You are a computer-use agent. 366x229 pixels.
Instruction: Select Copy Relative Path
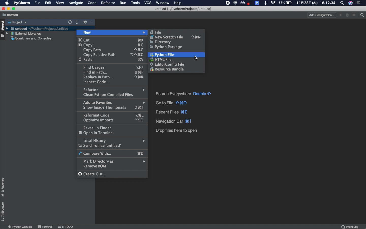[x=112, y=55]
